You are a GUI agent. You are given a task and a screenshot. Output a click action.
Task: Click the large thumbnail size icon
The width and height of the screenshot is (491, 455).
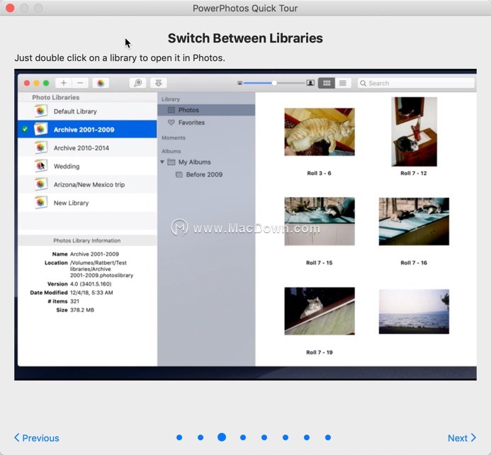tap(310, 83)
